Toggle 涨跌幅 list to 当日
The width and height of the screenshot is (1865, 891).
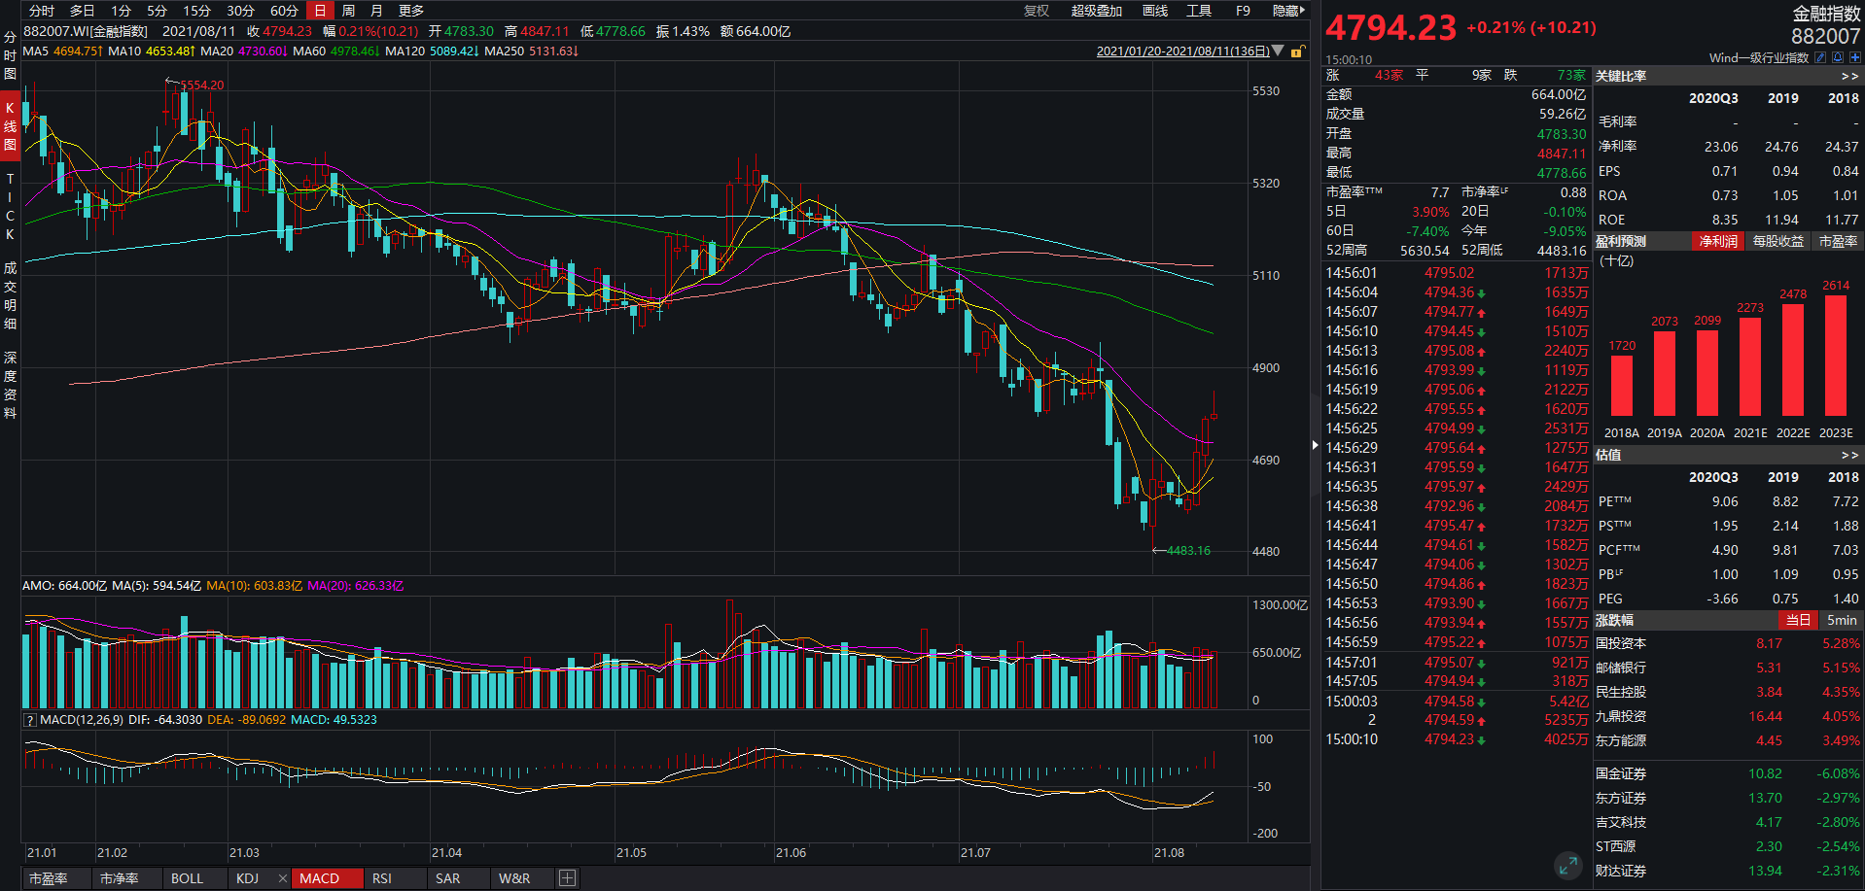point(1798,620)
